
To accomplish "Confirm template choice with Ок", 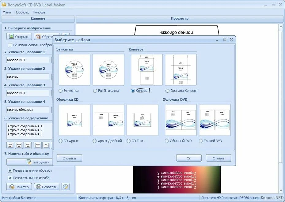I will 188,158.
